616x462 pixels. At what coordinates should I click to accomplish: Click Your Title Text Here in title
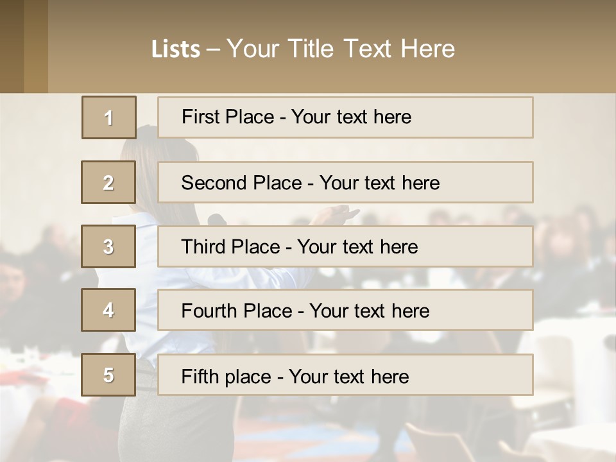coord(341,49)
